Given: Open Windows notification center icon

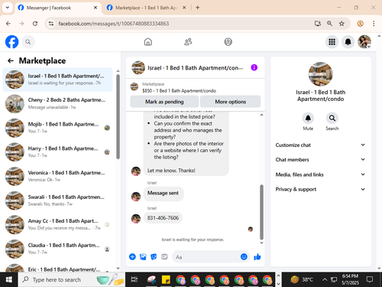Looking at the screenshot, I should [x=370, y=279].
